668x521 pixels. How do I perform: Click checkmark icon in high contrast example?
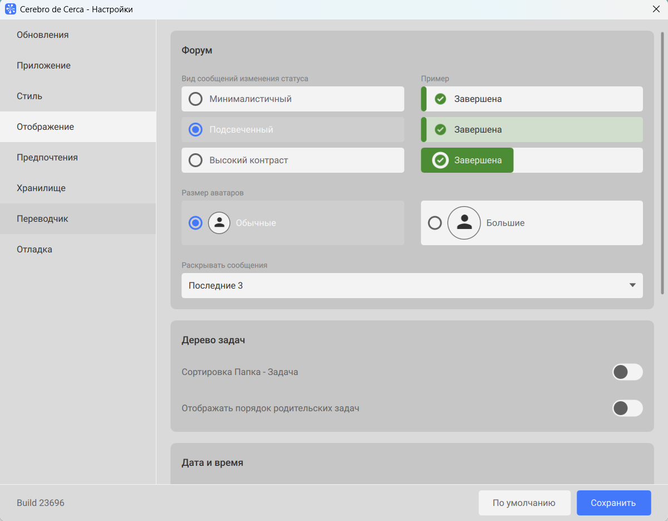[x=440, y=160]
